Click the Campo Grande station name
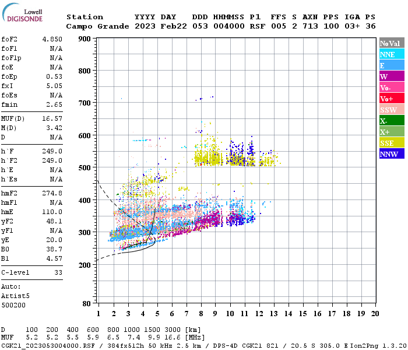This screenshot has width=408, height=350. [x=97, y=26]
